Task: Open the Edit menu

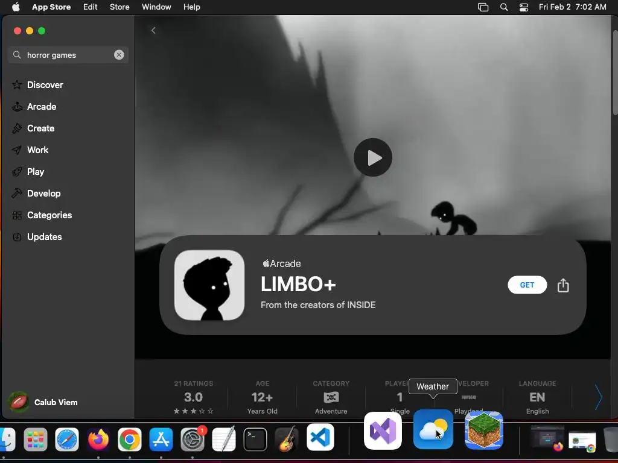Action: point(91,7)
